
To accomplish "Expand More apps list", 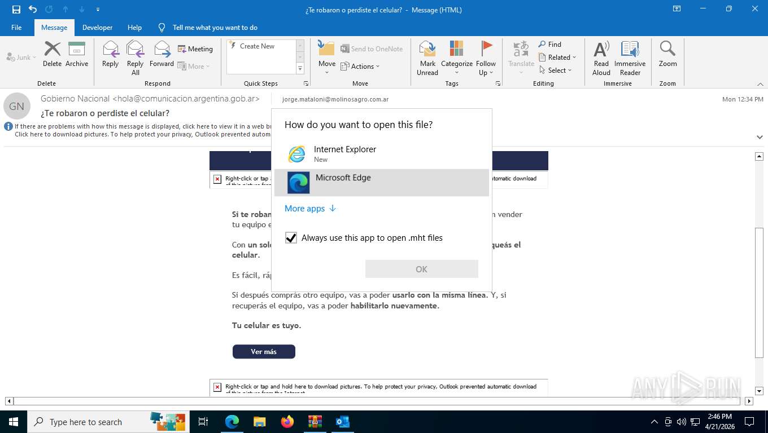I will [310, 209].
